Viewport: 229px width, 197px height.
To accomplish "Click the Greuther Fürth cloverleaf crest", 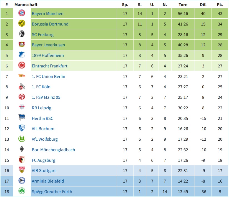I will point(22,191).
